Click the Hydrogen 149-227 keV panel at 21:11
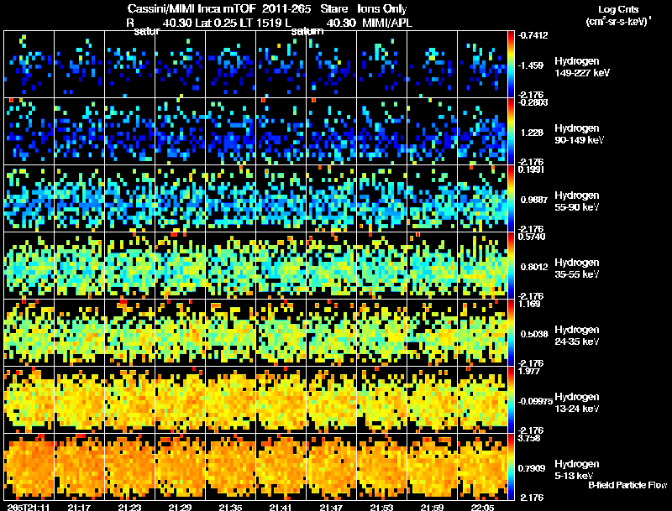Image resolution: width=672 pixels, height=511 pixels. 29,65
